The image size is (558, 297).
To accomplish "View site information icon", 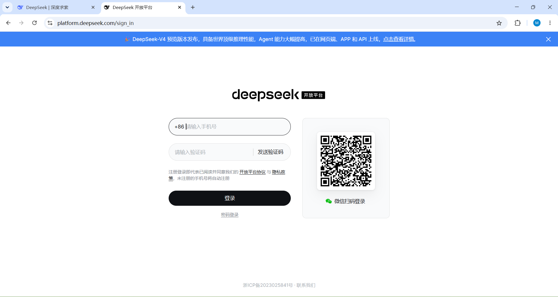I will pyautogui.click(x=50, y=23).
